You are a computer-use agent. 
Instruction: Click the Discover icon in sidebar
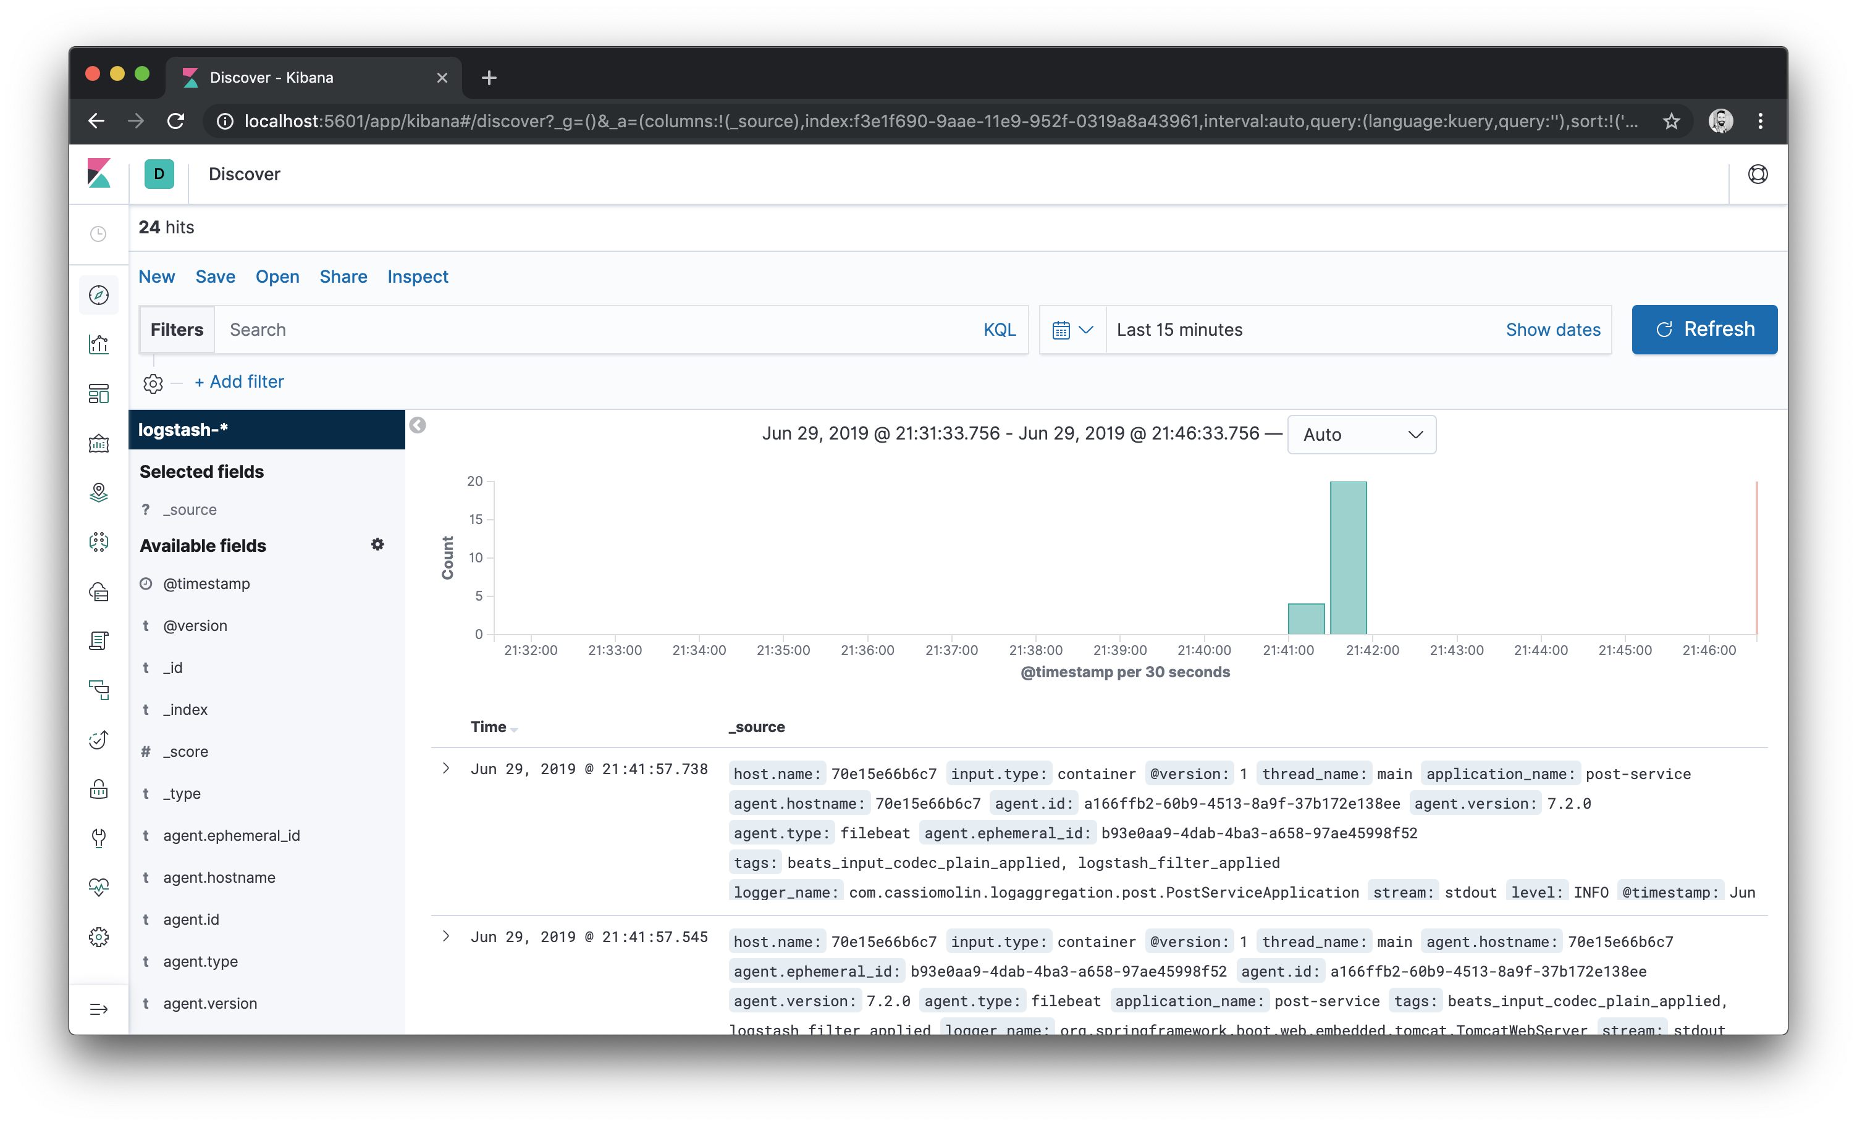(101, 294)
